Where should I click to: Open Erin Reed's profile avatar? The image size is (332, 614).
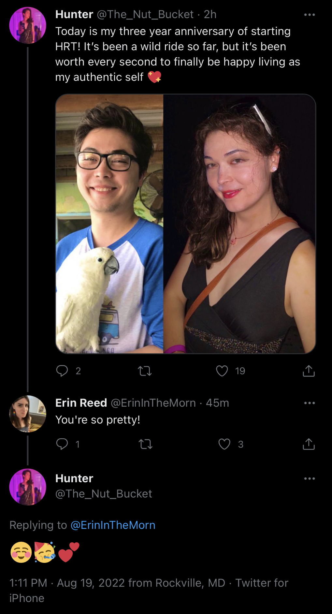(28, 414)
